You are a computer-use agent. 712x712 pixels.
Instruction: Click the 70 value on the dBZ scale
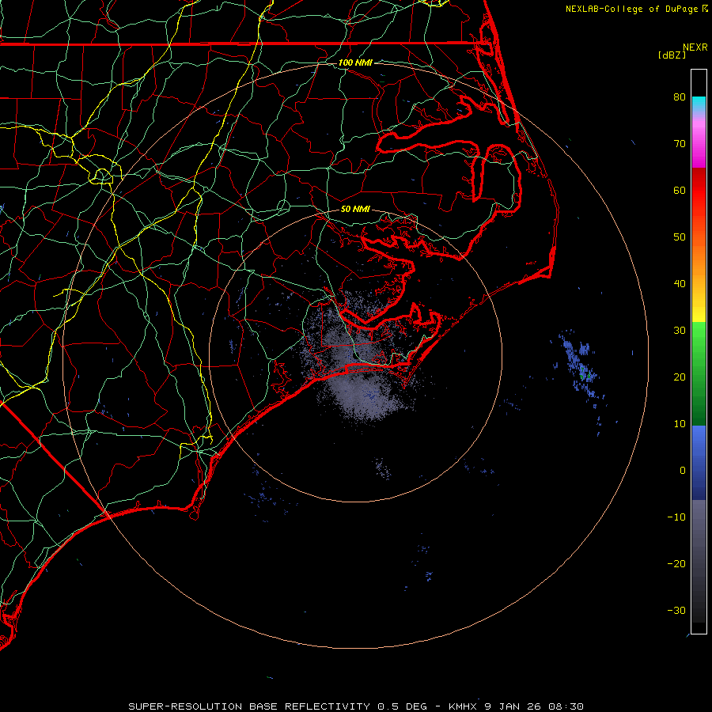click(x=680, y=143)
